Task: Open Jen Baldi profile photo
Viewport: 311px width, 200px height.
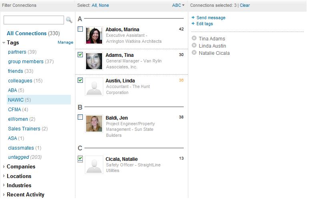Action: (x=94, y=124)
